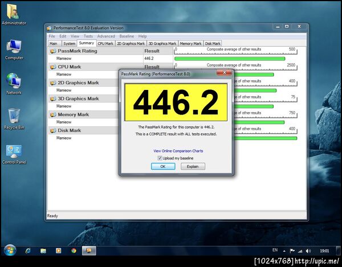Open the network signal tray icon

300,251
